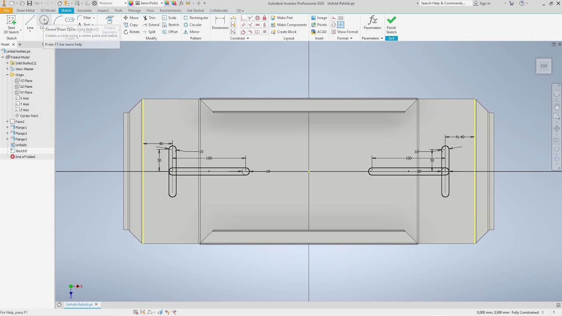Image resolution: width=562 pixels, height=316 pixels.
Task: Click Create Block button
Action: point(283,32)
